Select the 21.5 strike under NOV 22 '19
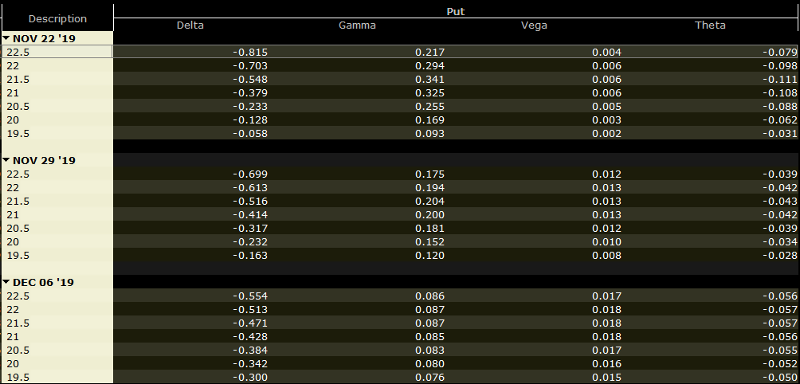 pos(57,79)
